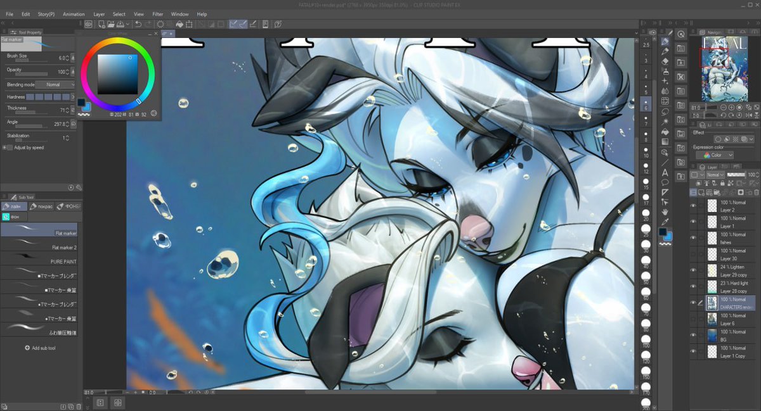Screen dimensions: 761x411
Task: Click the Brush Size slider
Action: (32, 61)
